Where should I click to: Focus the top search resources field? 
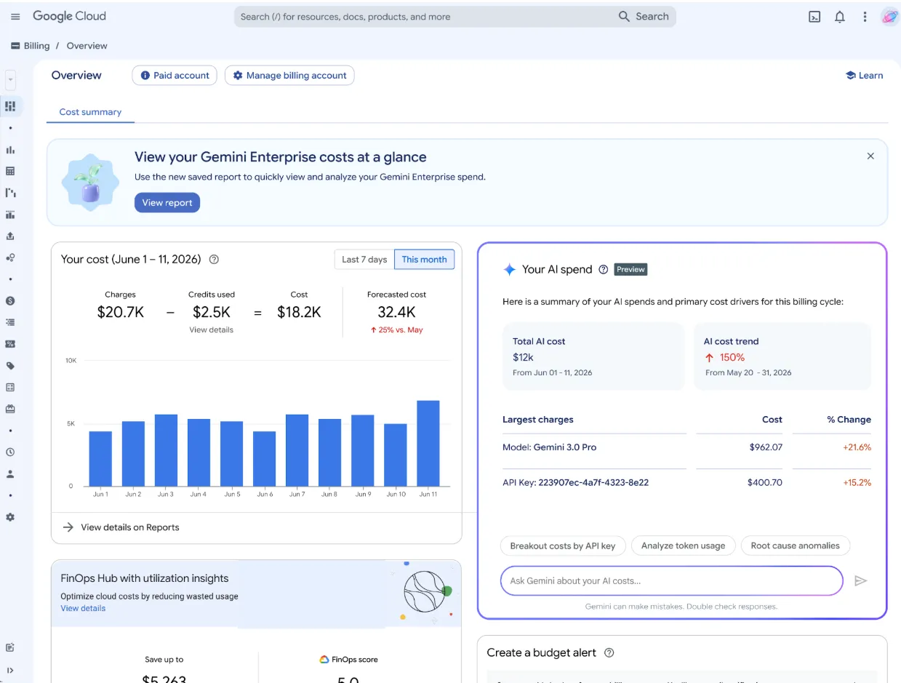pyautogui.click(x=425, y=17)
